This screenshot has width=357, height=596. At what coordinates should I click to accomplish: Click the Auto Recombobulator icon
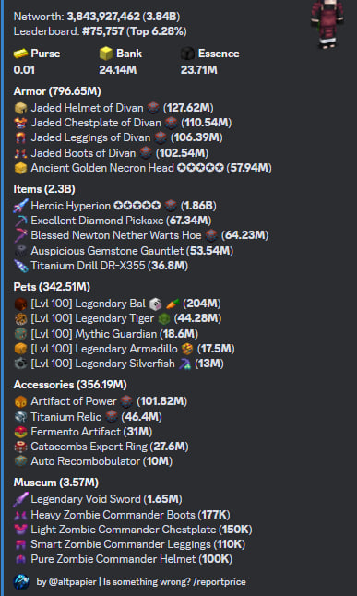click(20, 461)
